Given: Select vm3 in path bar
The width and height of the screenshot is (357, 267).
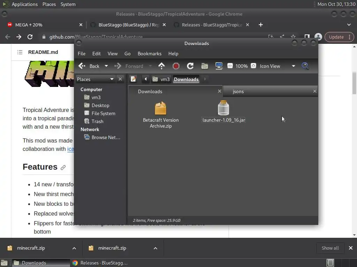Looking at the screenshot, I should click(161, 79).
